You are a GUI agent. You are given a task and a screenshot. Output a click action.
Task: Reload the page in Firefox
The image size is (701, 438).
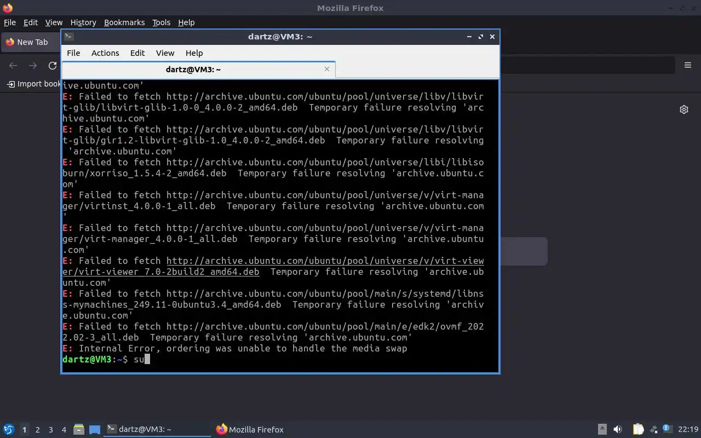[53, 66]
